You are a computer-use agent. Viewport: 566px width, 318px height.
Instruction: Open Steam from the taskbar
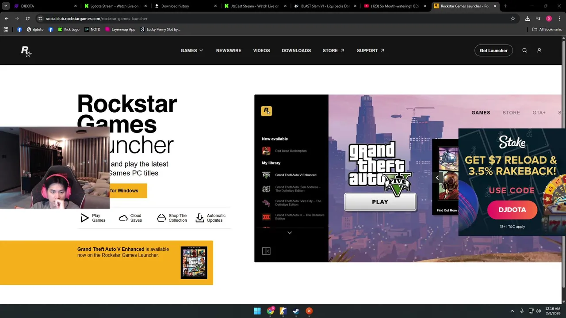click(296, 311)
